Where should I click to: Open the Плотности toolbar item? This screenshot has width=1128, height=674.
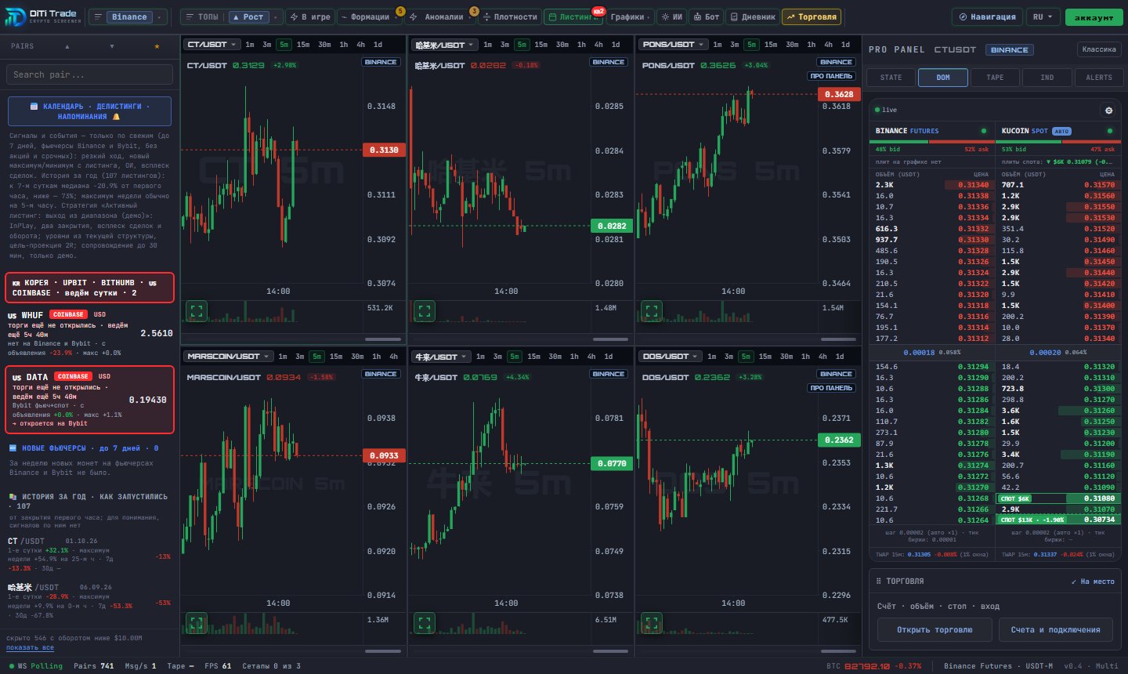(509, 16)
